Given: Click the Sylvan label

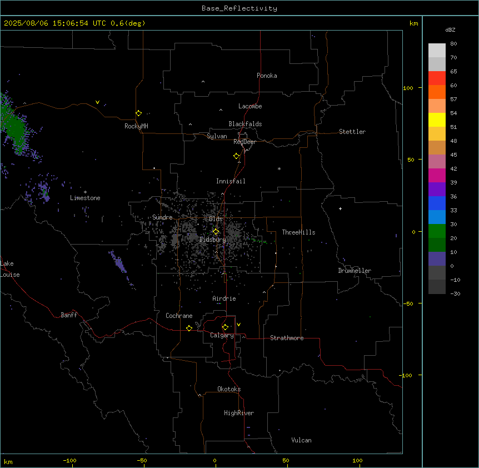Looking at the screenshot, I should (x=217, y=136).
